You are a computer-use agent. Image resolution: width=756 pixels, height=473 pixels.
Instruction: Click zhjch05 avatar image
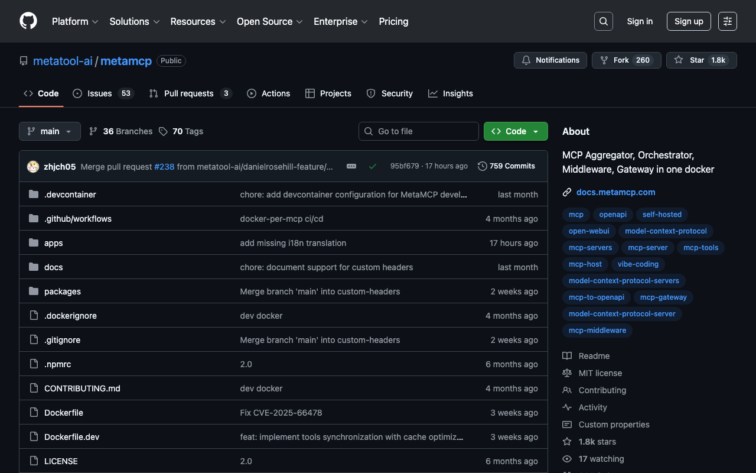point(33,167)
